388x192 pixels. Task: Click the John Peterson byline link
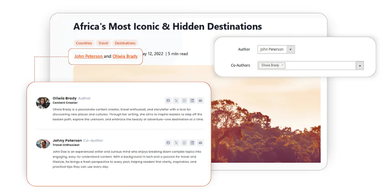[88, 56]
